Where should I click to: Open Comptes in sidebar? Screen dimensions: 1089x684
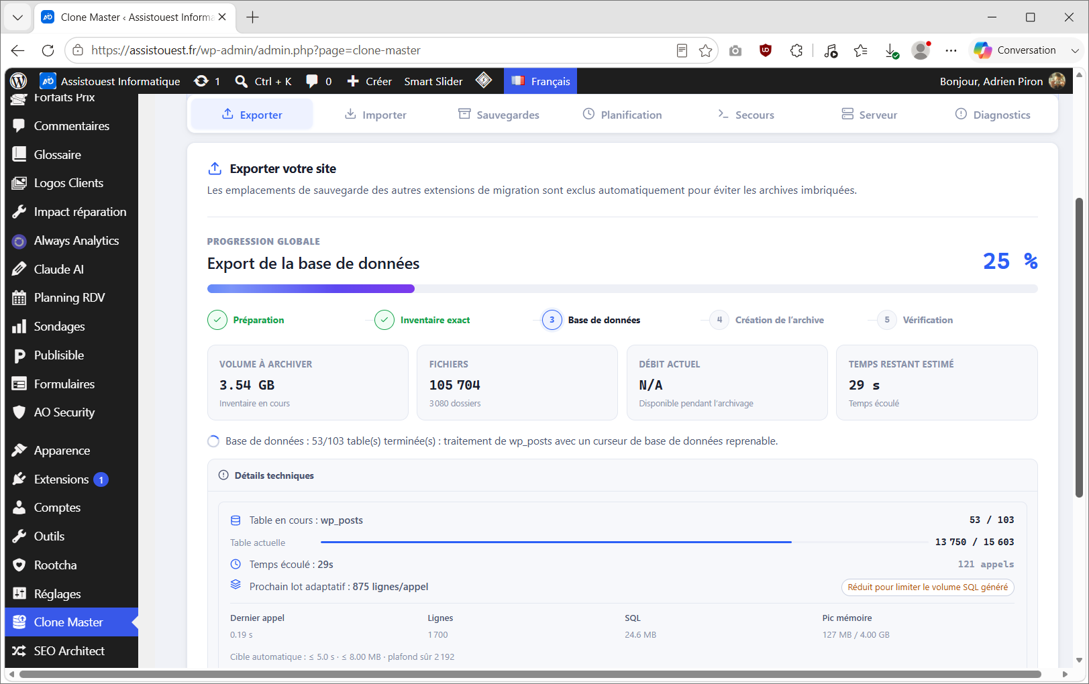pyautogui.click(x=71, y=508)
